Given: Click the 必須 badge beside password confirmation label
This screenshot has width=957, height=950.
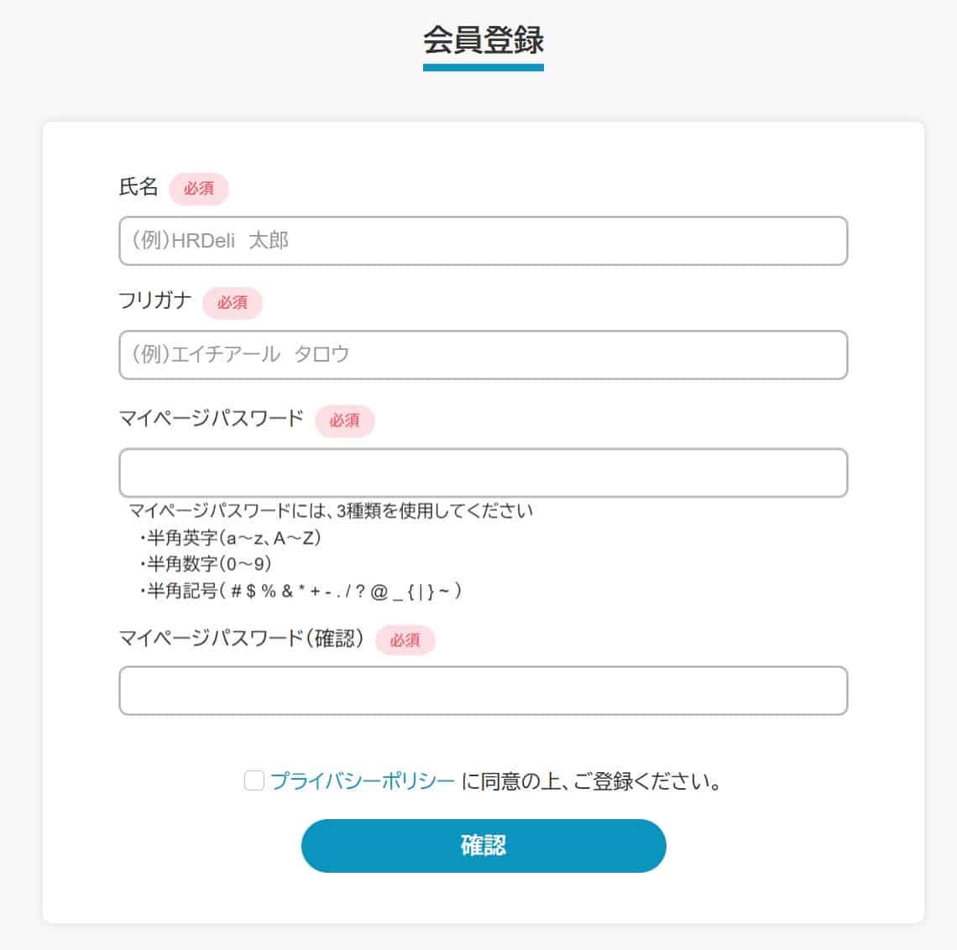Looking at the screenshot, I should click(405, 640).
